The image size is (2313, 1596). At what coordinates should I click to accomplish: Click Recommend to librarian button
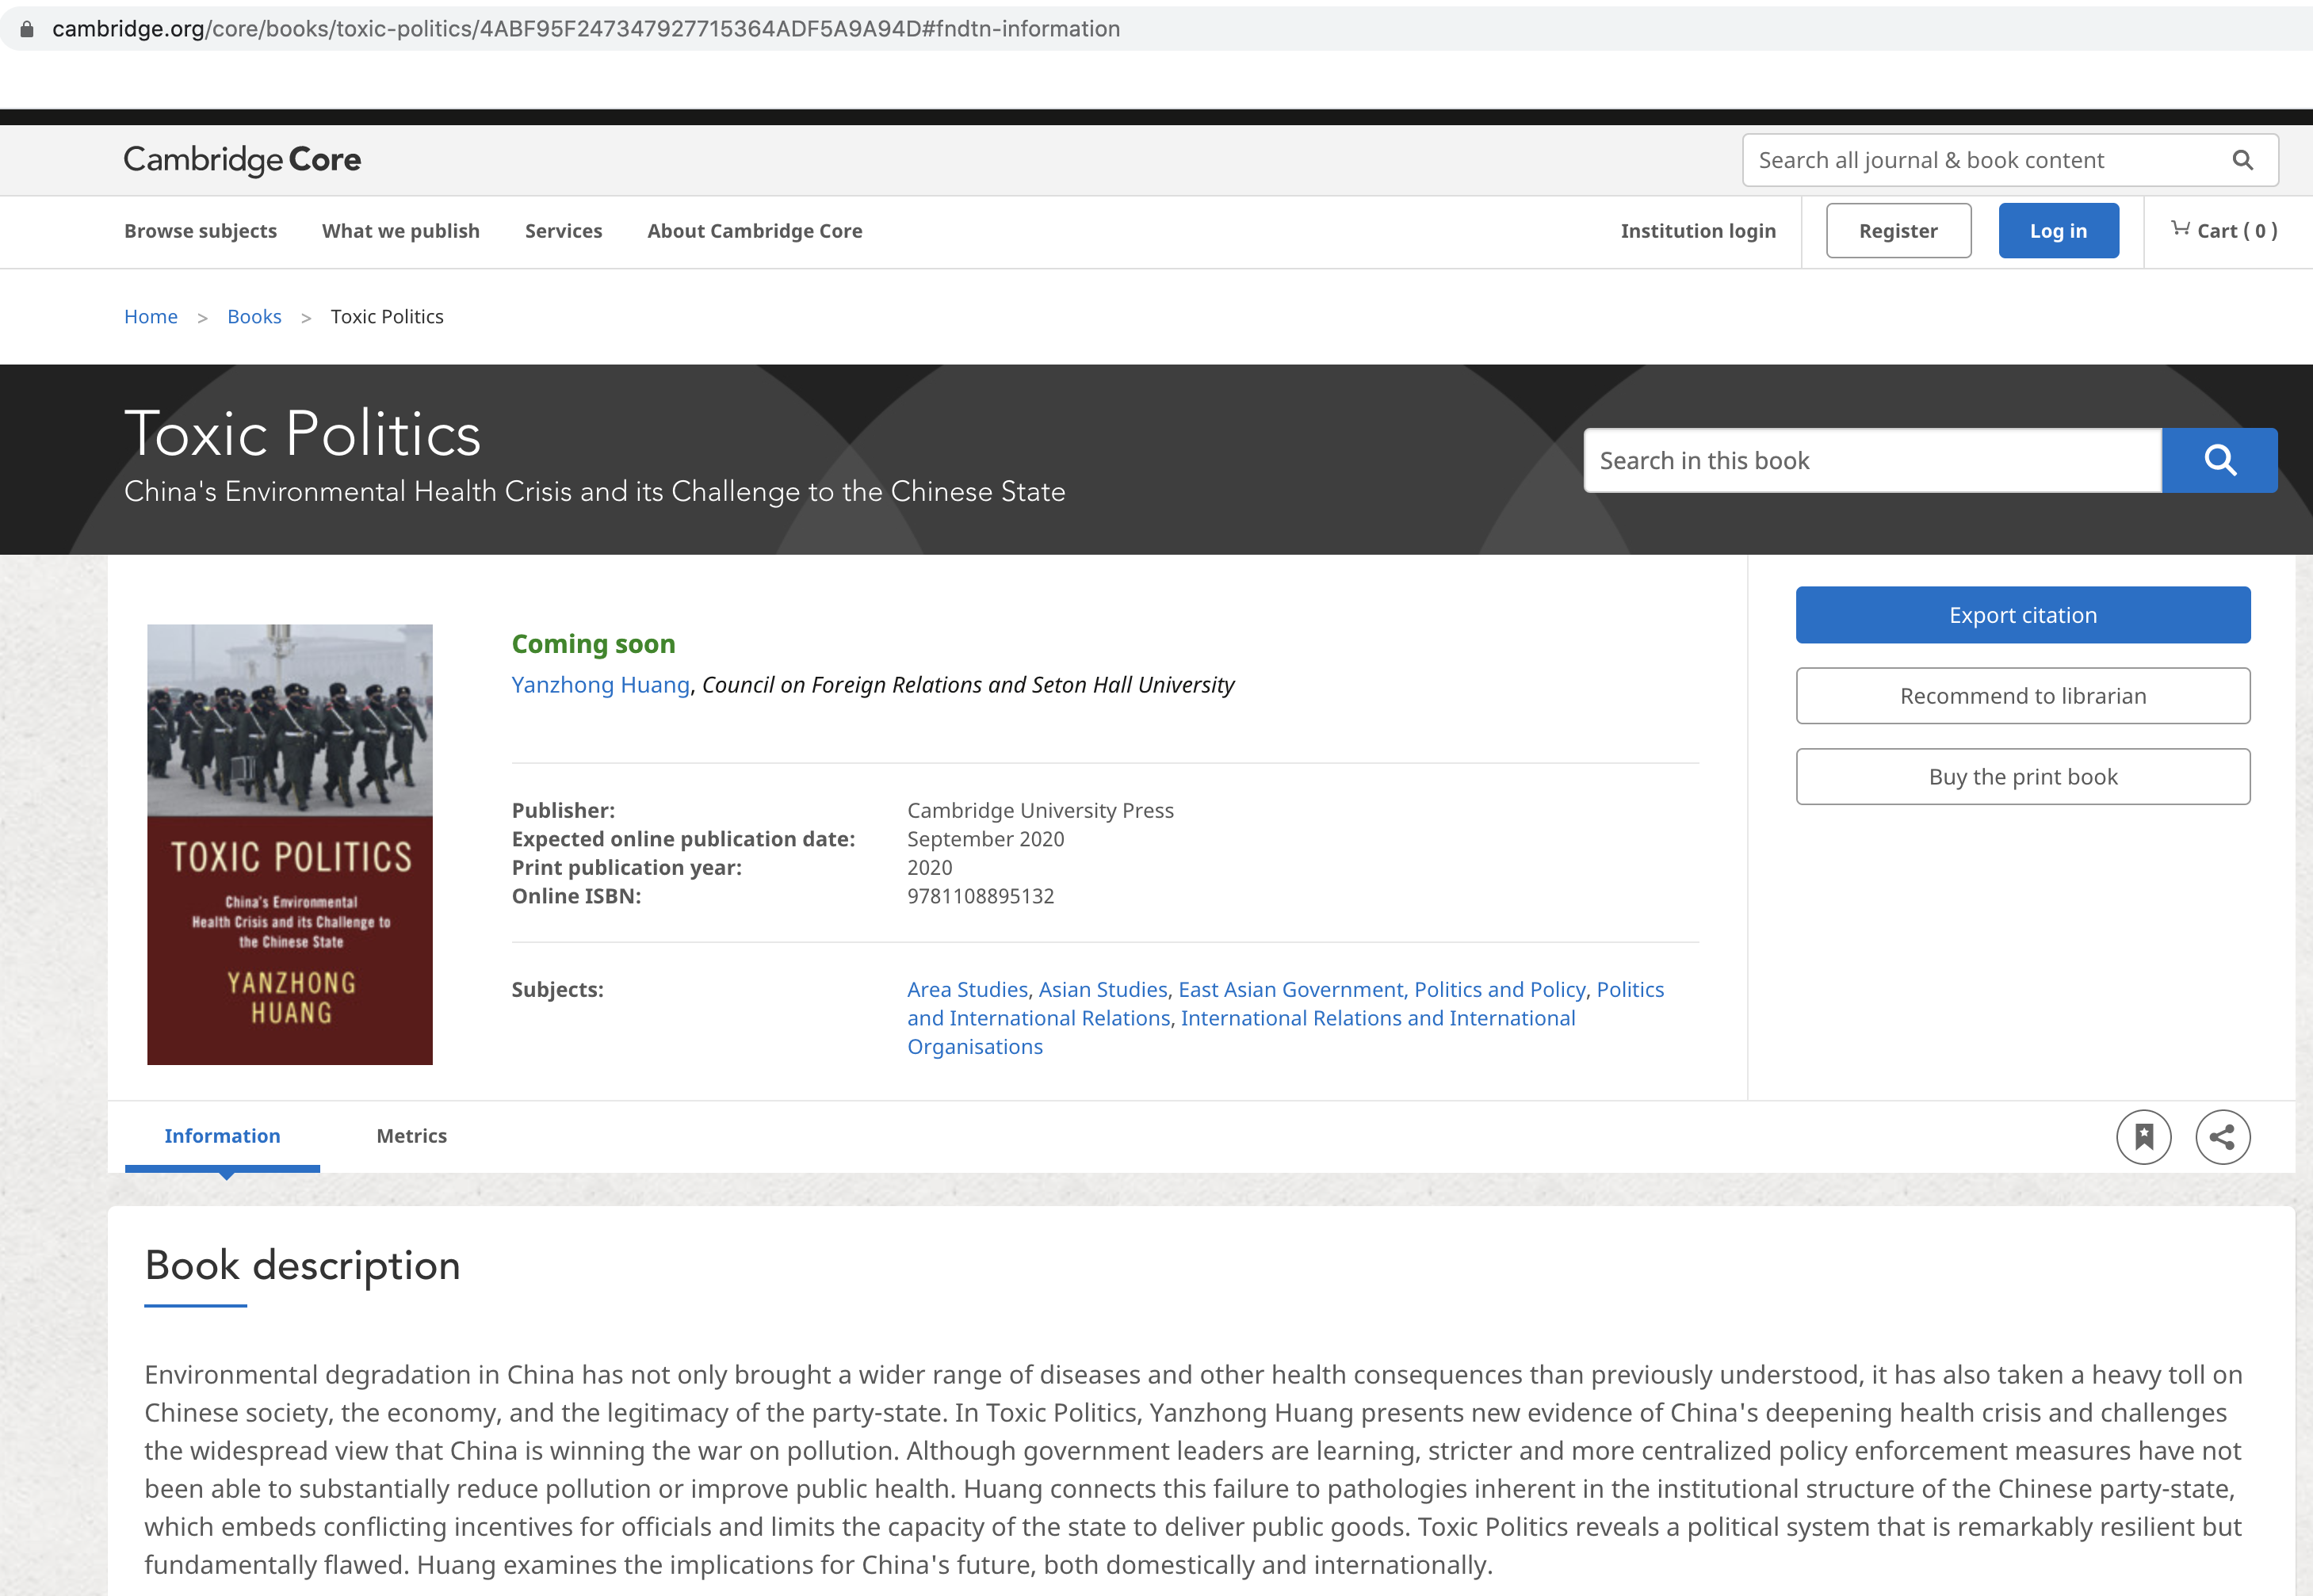pos(2022,696)
